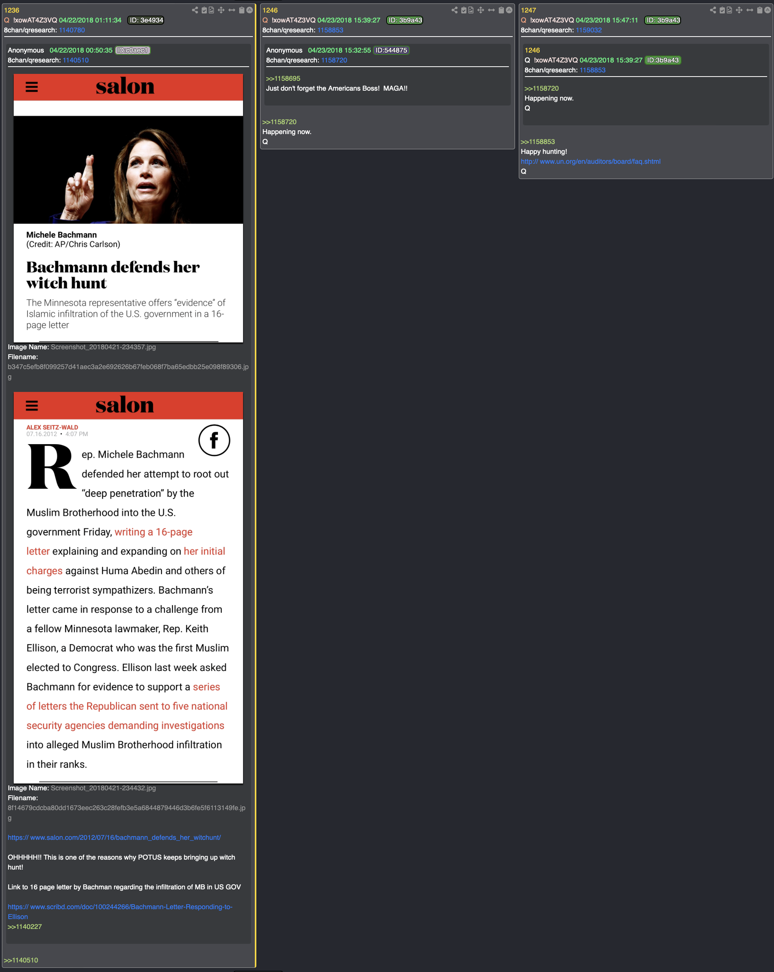Open the un.org auditors board faq link
This screenshot has width=774, height=972.
pos(590,161)
